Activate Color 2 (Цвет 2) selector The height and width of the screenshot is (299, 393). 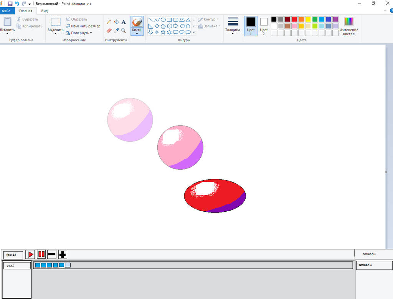pyautogui.click(x=264, y=26)
